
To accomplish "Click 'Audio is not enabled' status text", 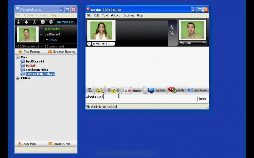I will pos(101,107).
